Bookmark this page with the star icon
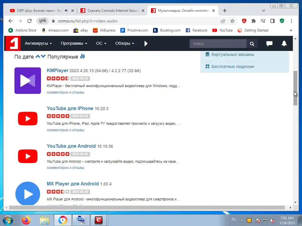The image size is (302, 226). (232, 21)
